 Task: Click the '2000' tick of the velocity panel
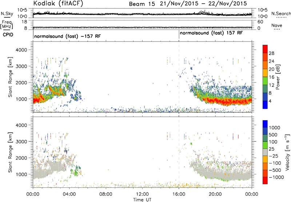[21, 158]
